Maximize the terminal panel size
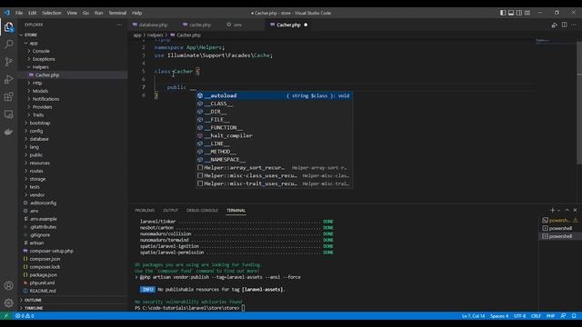The height and width of the screenshot is (327, 582). (567, 210)
